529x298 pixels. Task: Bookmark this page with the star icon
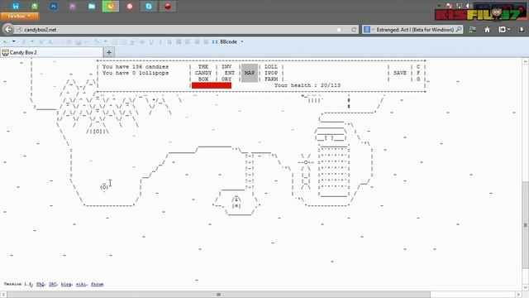tap(340, 30)
